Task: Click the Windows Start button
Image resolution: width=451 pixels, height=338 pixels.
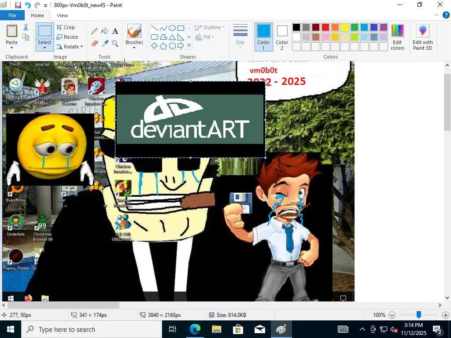Action: (11, 329)
